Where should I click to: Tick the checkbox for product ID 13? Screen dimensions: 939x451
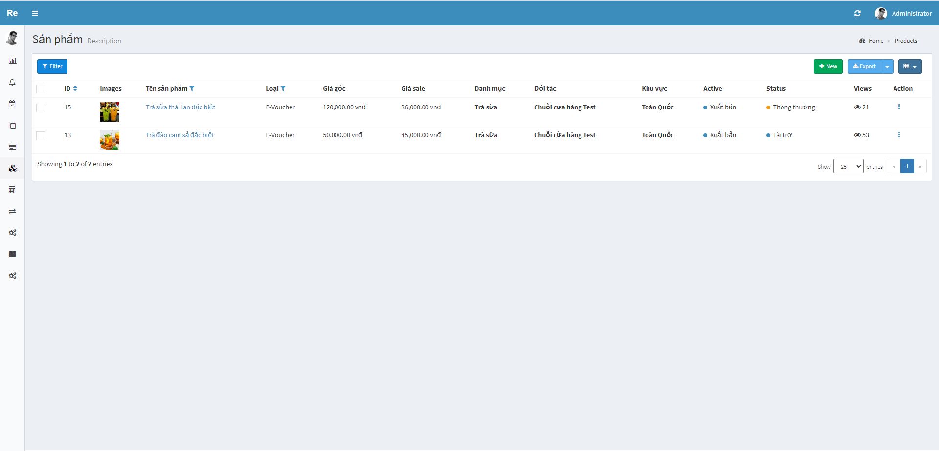[x=41, y=136]
